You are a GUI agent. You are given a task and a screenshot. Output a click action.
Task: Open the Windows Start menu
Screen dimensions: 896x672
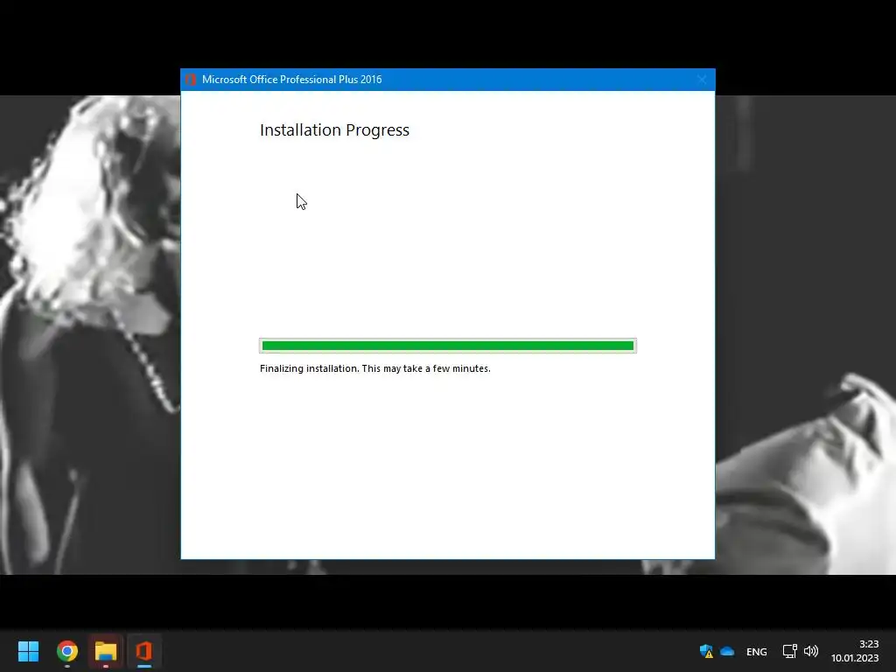28,651
